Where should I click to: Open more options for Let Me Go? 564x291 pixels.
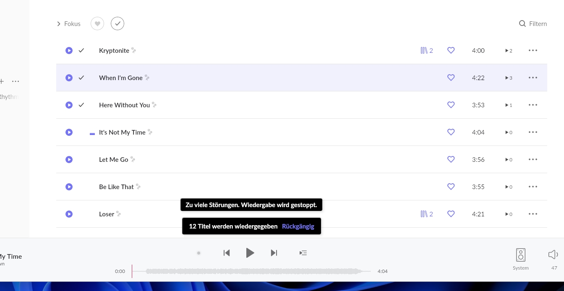533,159
